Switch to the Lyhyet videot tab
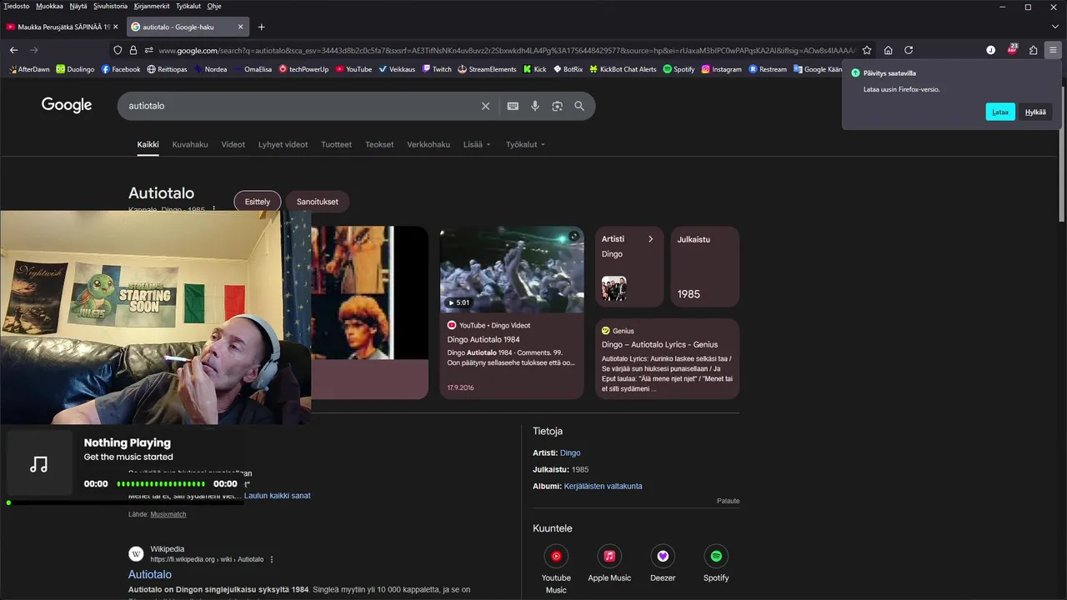The width and height of the screenshot is (1067, 600). click(283, 144)
